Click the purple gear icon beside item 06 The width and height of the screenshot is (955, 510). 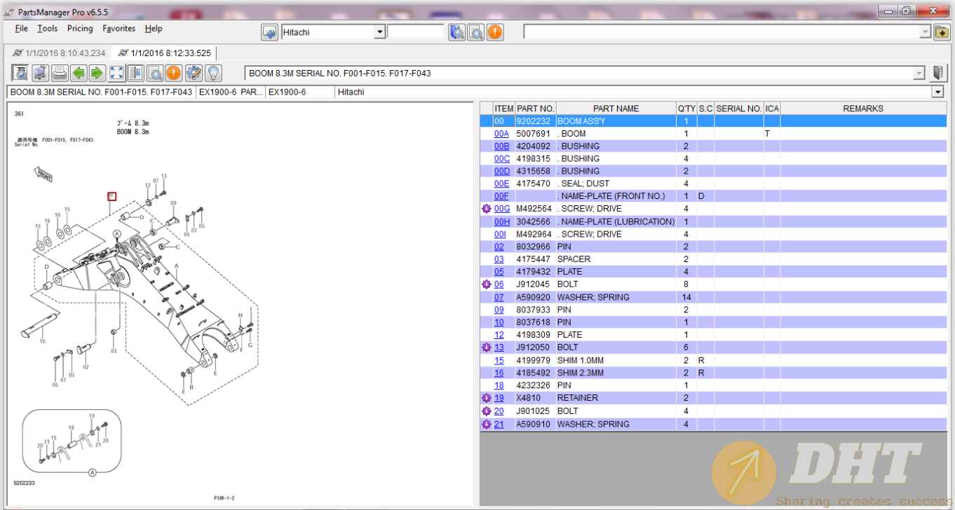coord(486,284)
